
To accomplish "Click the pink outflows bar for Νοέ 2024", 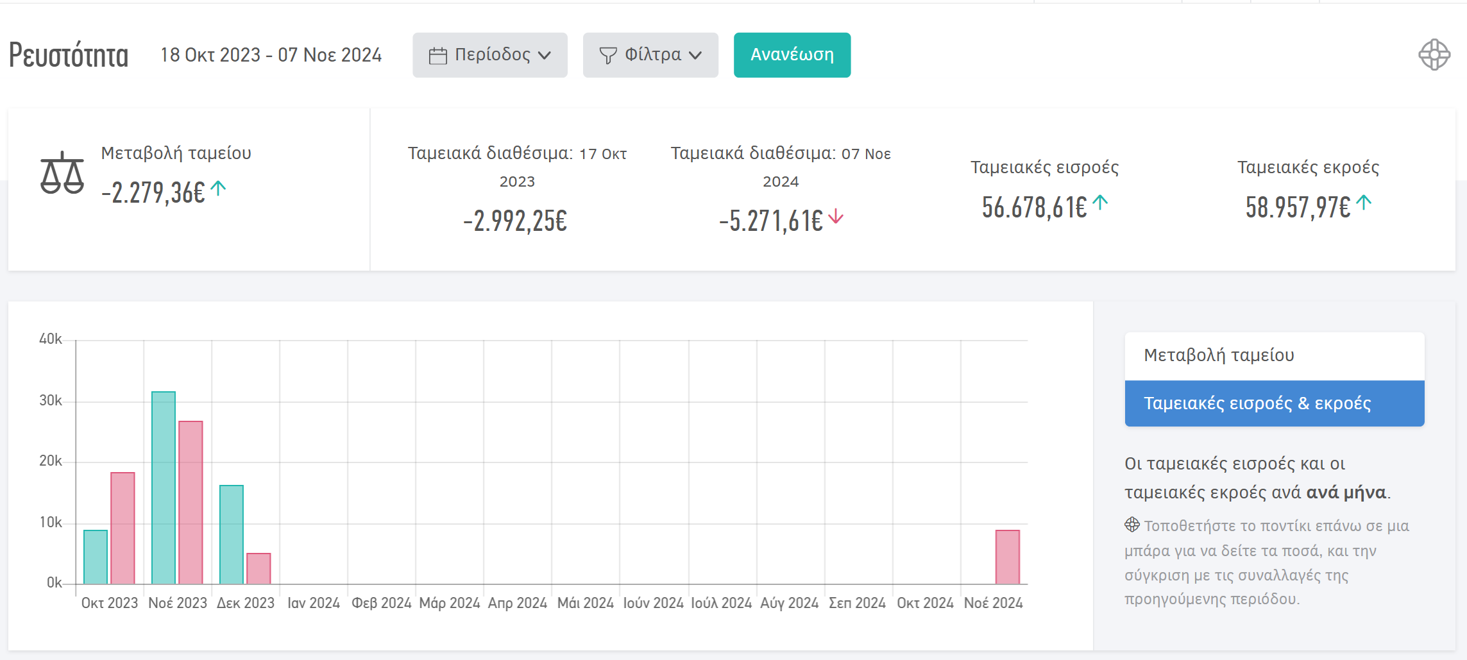I will point(1008,557).
